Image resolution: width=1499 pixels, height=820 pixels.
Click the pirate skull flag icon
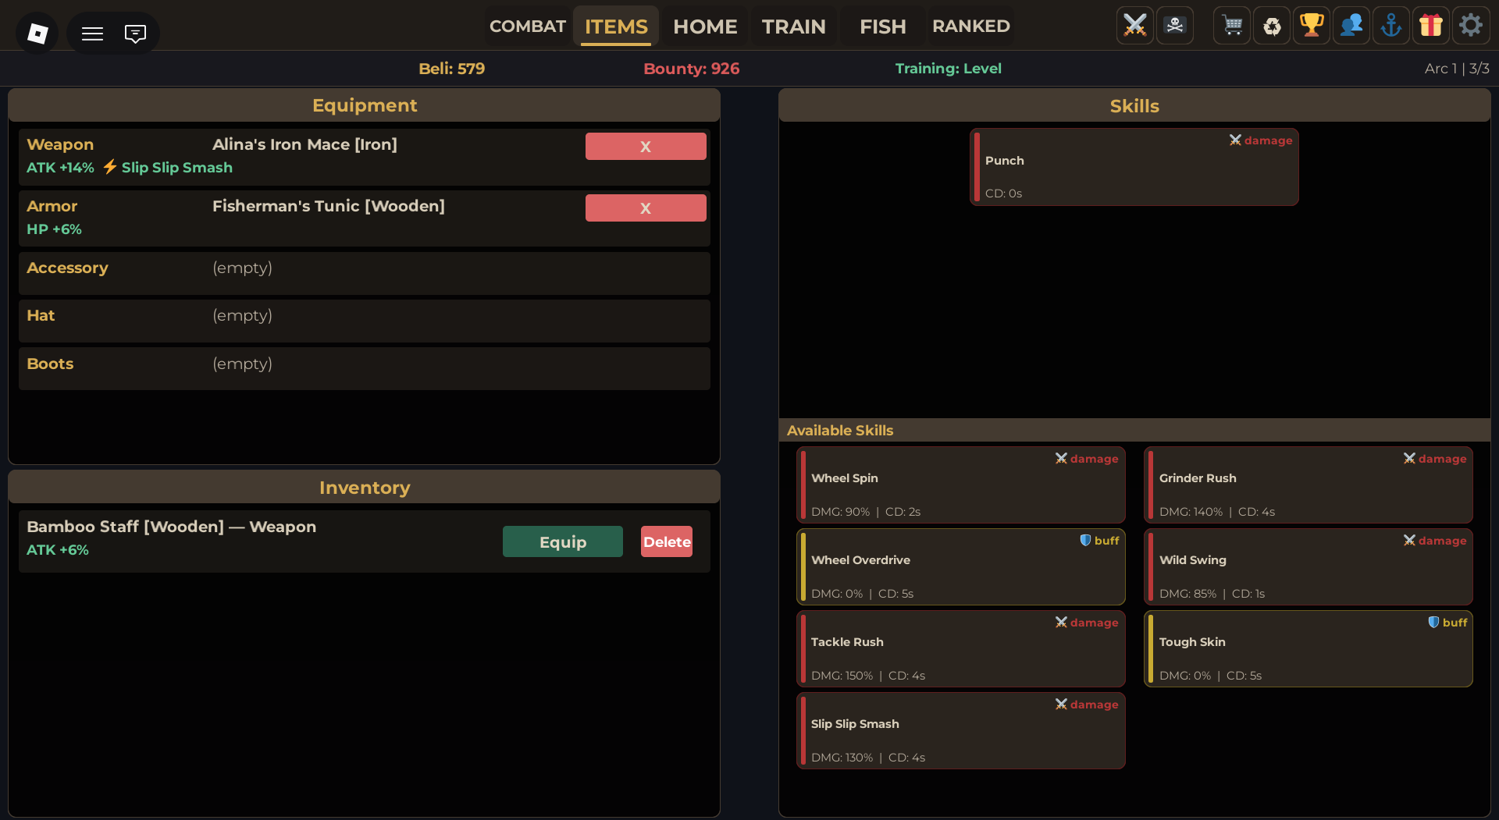(1175, 26)
